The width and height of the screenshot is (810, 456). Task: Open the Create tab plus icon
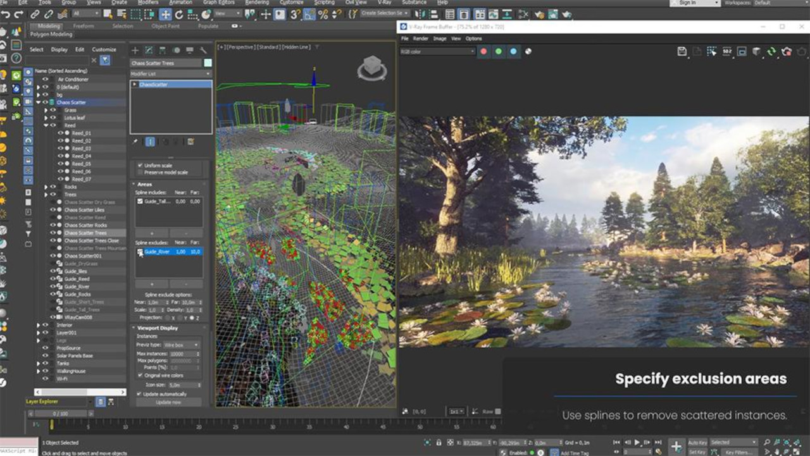click(x=135, y=50)
